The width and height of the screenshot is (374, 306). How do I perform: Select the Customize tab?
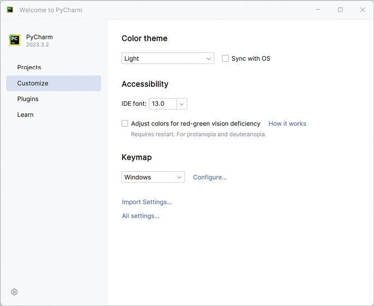click(53, 83)
